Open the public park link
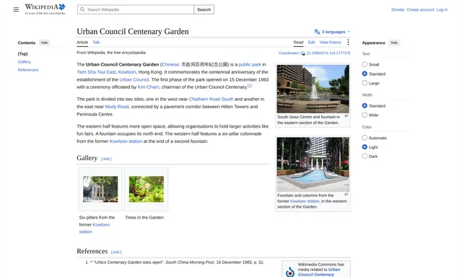 coord(250,64)
